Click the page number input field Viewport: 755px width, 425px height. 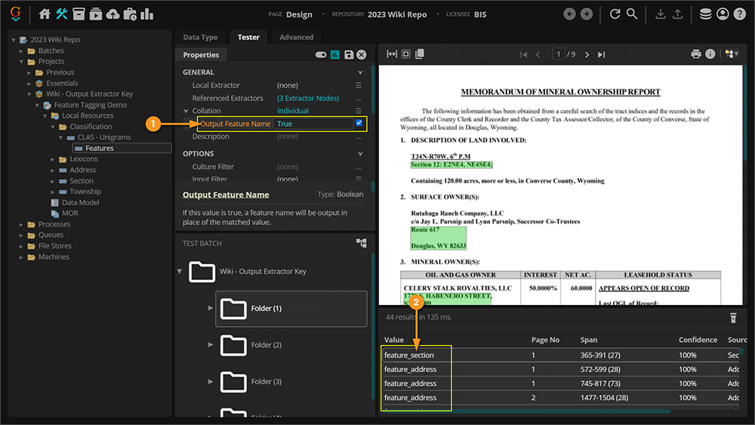(559, 54)
